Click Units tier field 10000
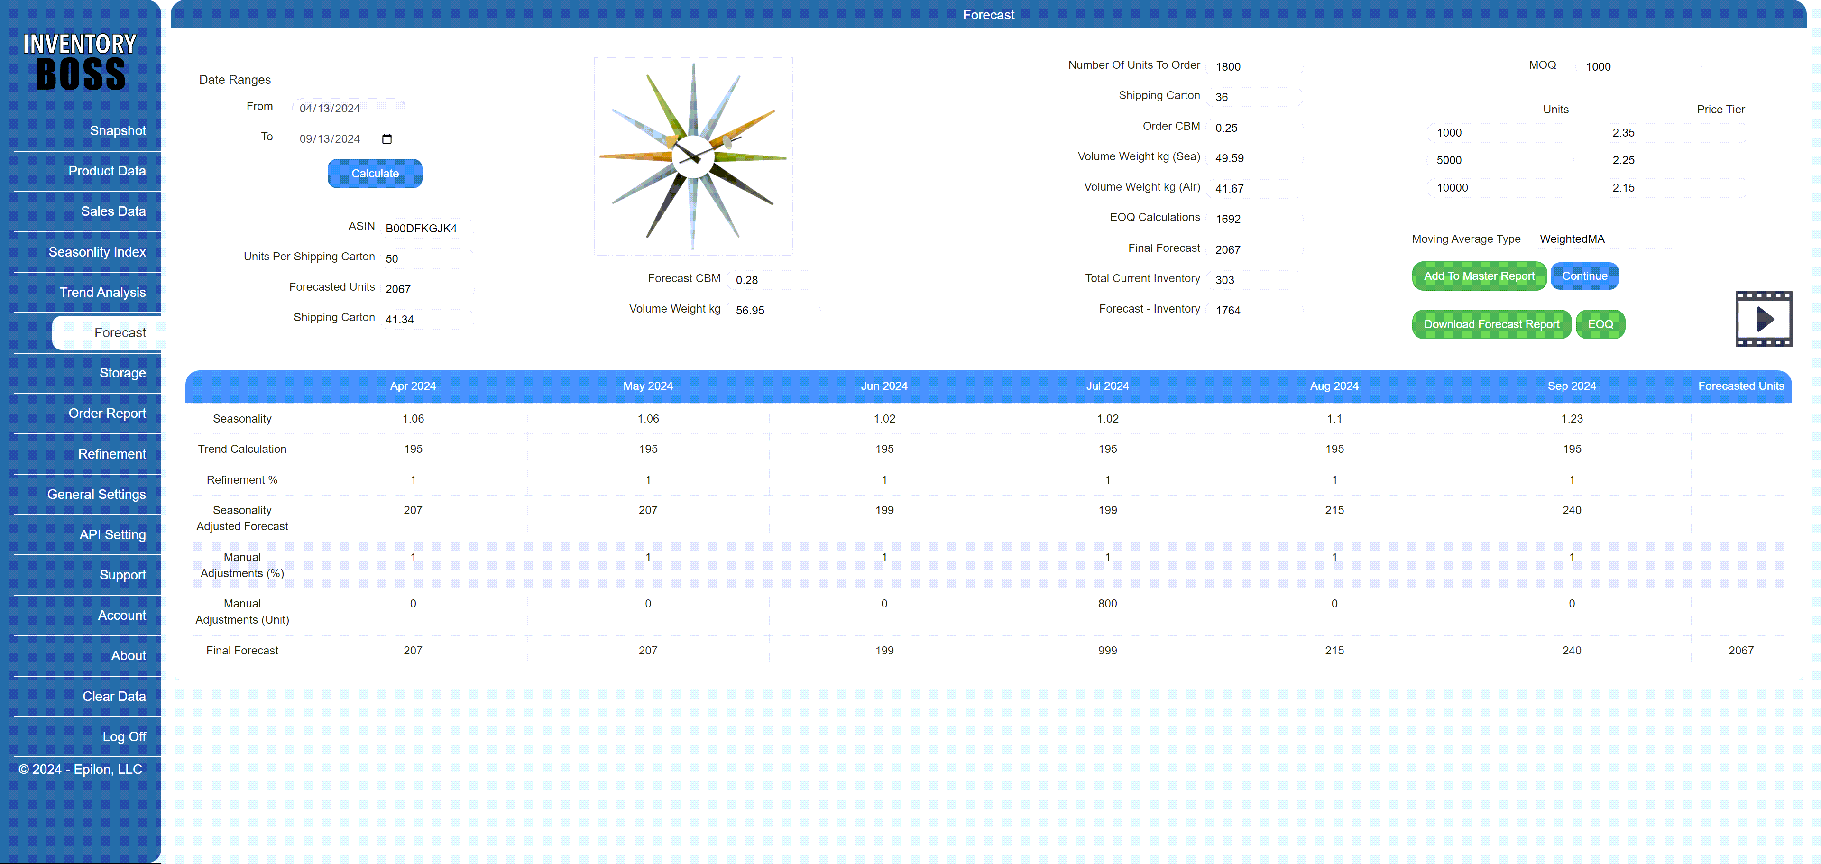The width and height of the screenshot is (1821, 864). pos(1501,188)
